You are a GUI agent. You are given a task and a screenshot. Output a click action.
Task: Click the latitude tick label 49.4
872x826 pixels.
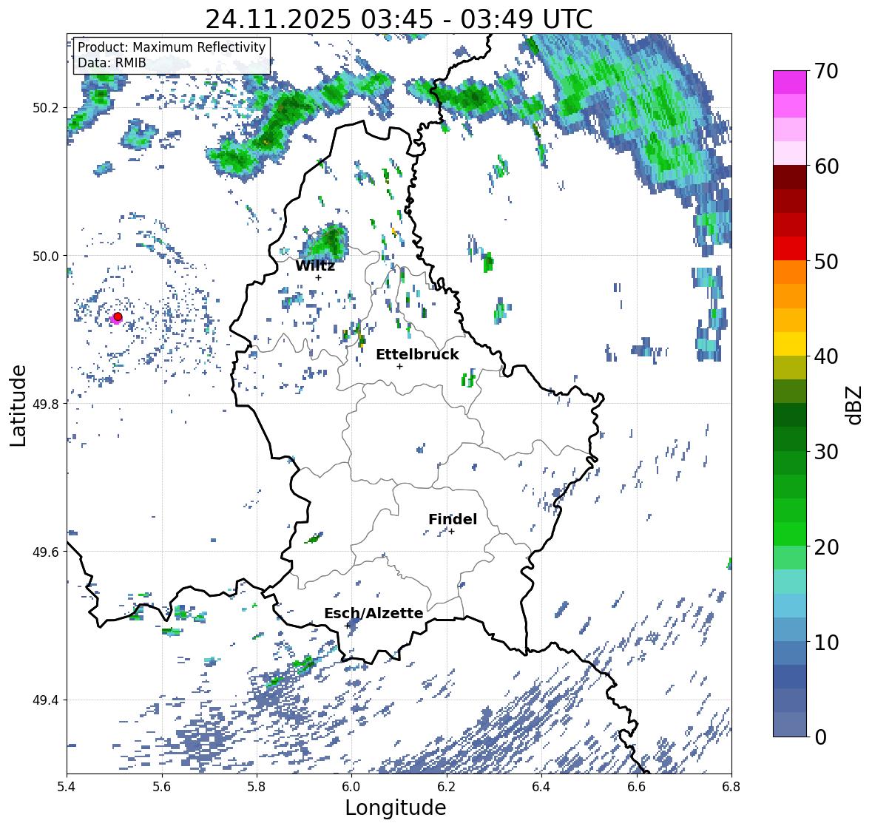point(46,700)
